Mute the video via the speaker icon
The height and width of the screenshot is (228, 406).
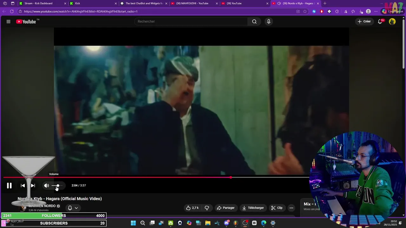[46, 186]
